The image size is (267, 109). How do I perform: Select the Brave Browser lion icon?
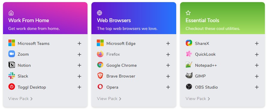tap(100, 76)
